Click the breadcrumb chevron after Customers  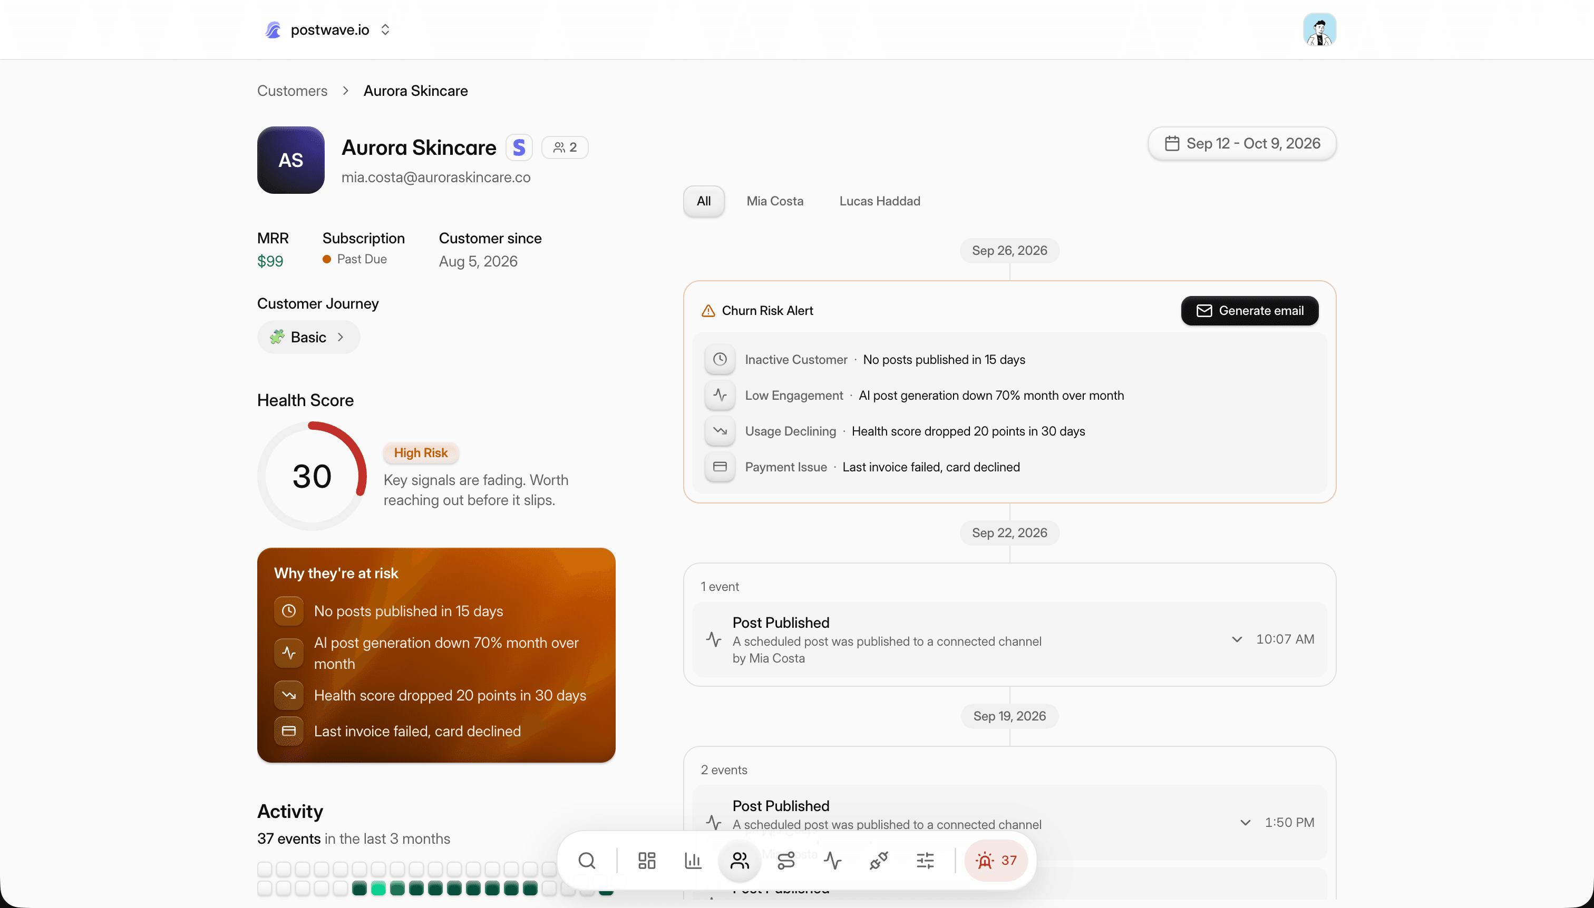345,91
